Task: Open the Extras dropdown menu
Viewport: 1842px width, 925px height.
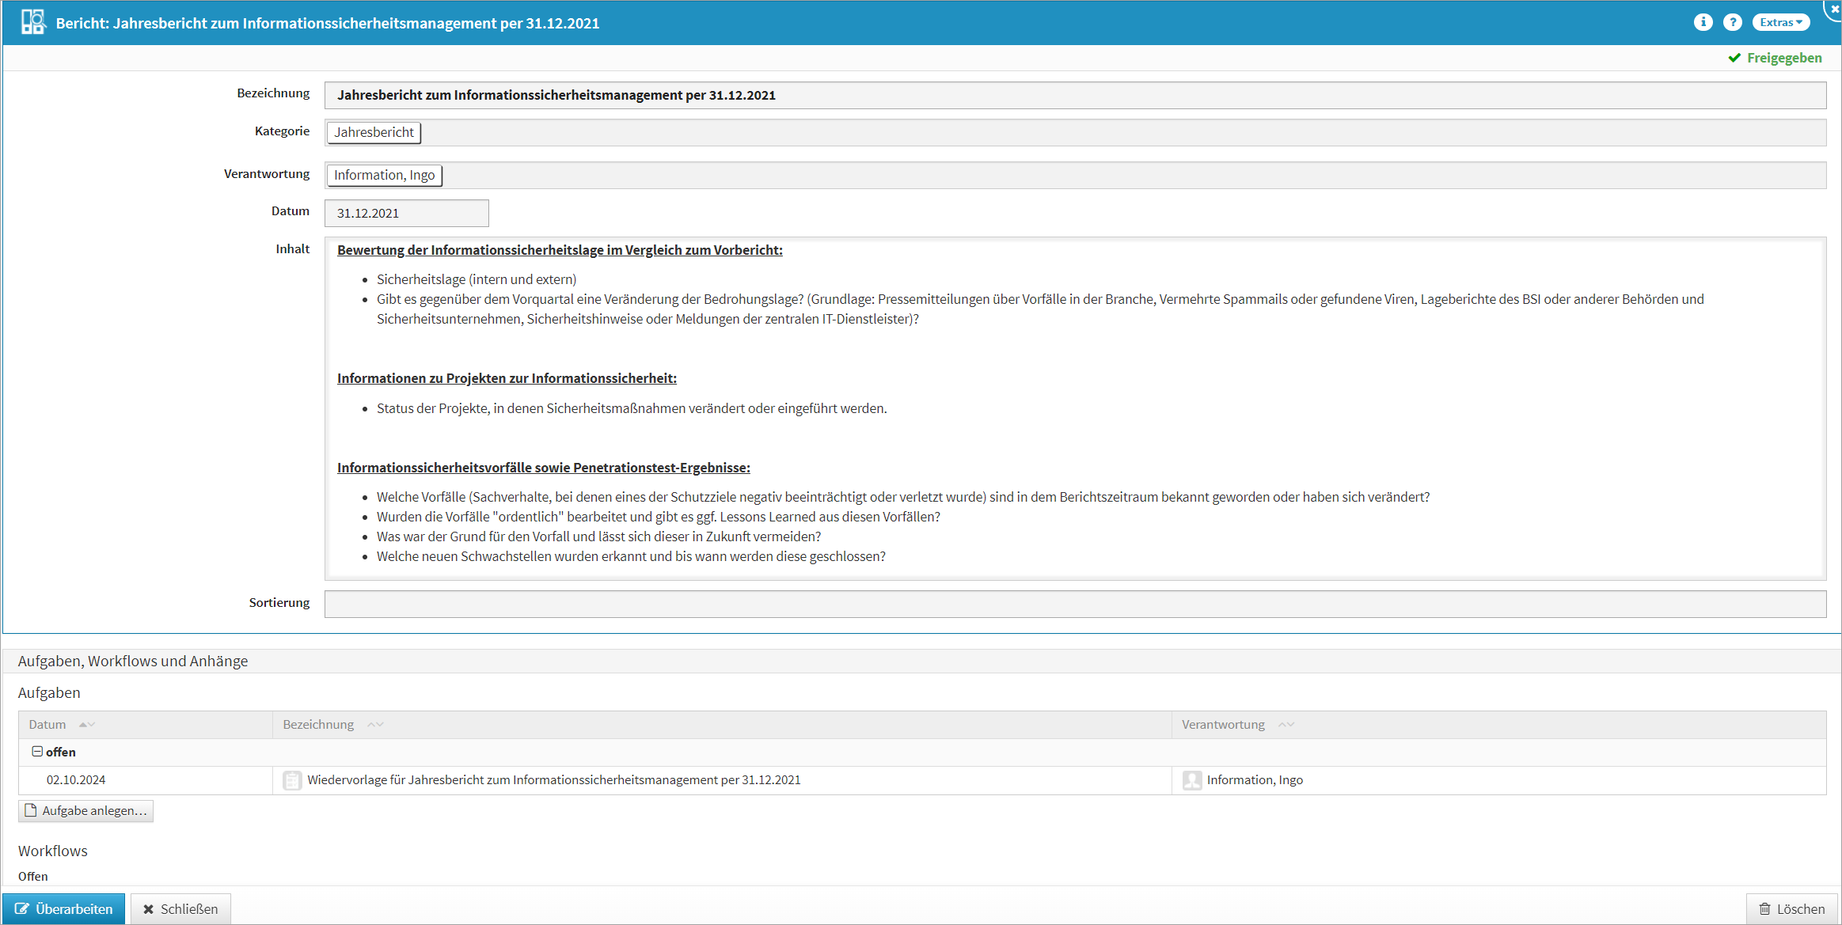Action: point(1780,22)
